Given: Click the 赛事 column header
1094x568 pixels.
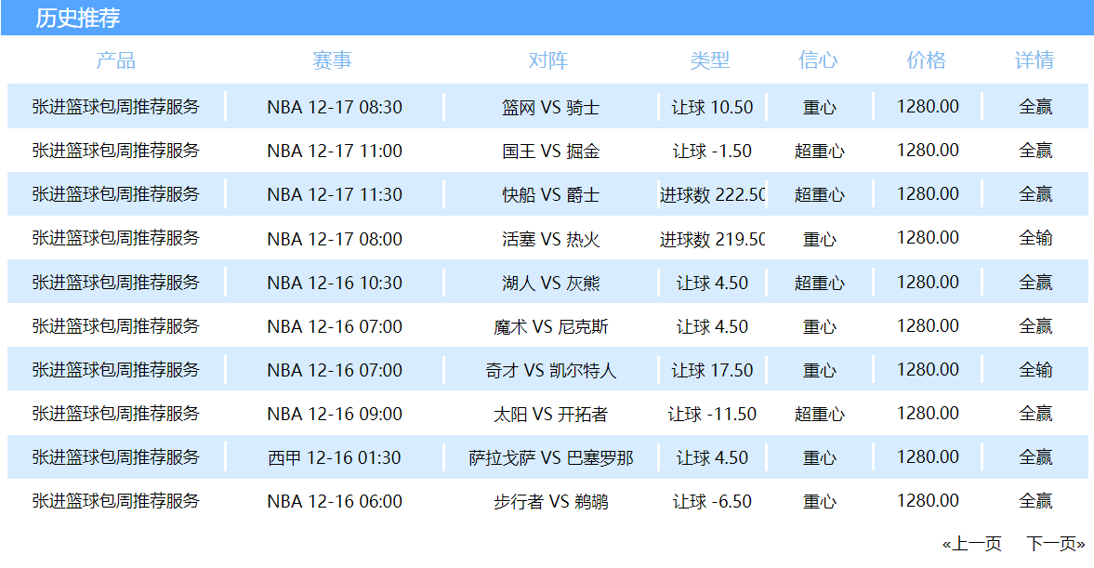Looking at the screenshot, I should (x=332, y=60).
